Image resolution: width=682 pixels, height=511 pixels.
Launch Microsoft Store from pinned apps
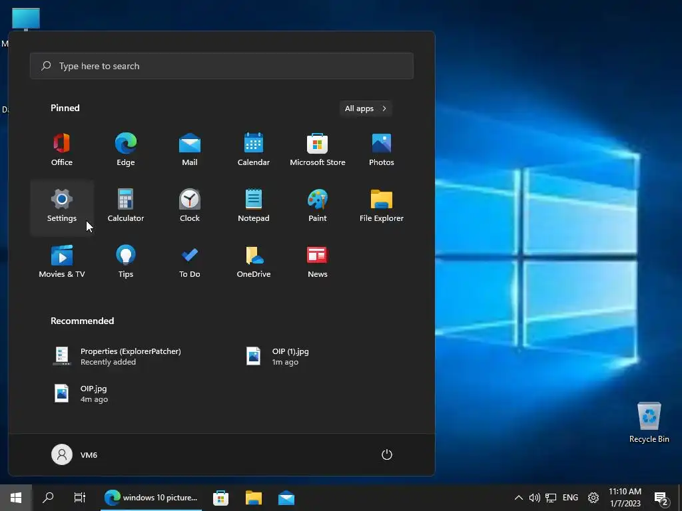pos(318,150)
